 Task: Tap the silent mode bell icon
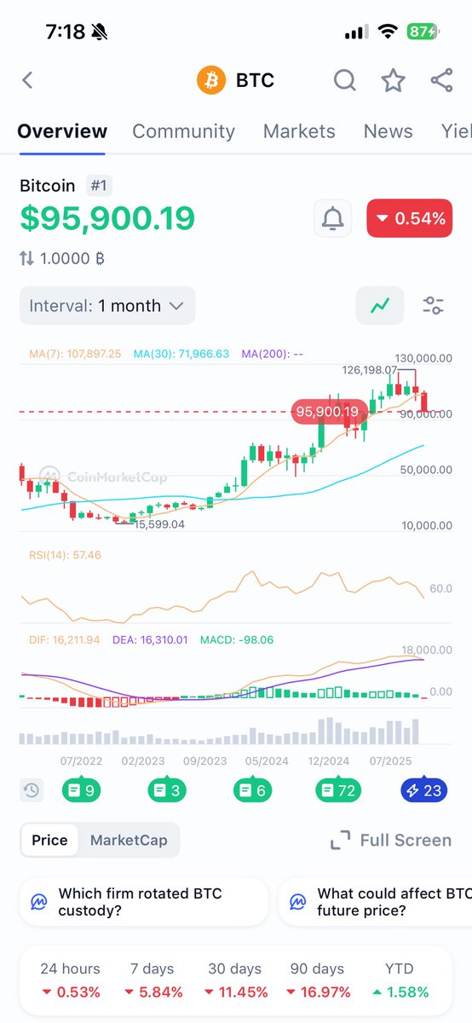click(101, 32)
